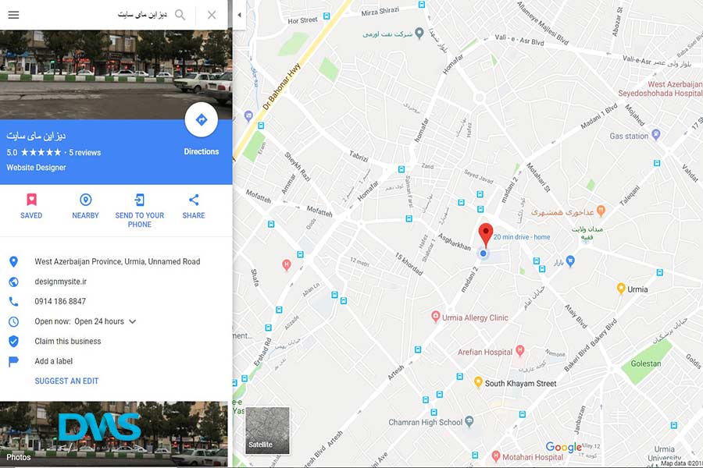
Task: Click Claim this business
Action: pyautogui.click(x=68, y=342)
